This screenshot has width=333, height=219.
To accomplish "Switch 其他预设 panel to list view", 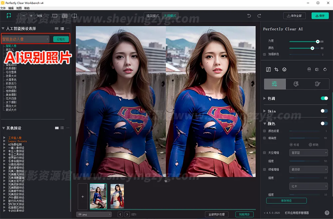I will point(62,128).
